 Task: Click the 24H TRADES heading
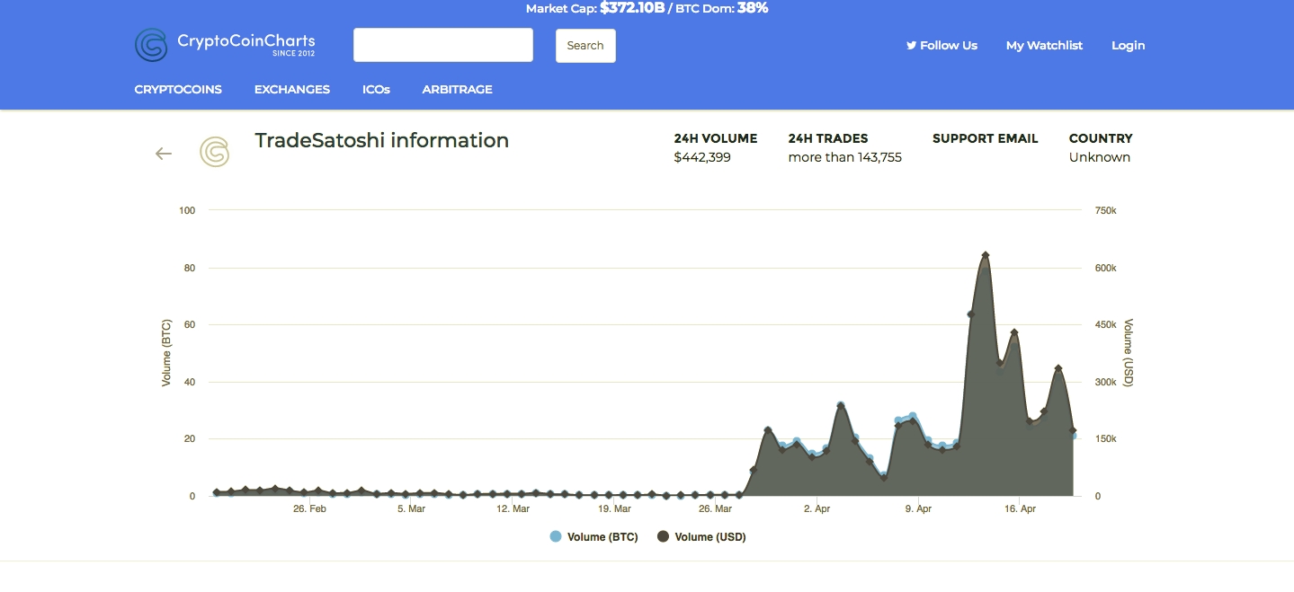828,138
